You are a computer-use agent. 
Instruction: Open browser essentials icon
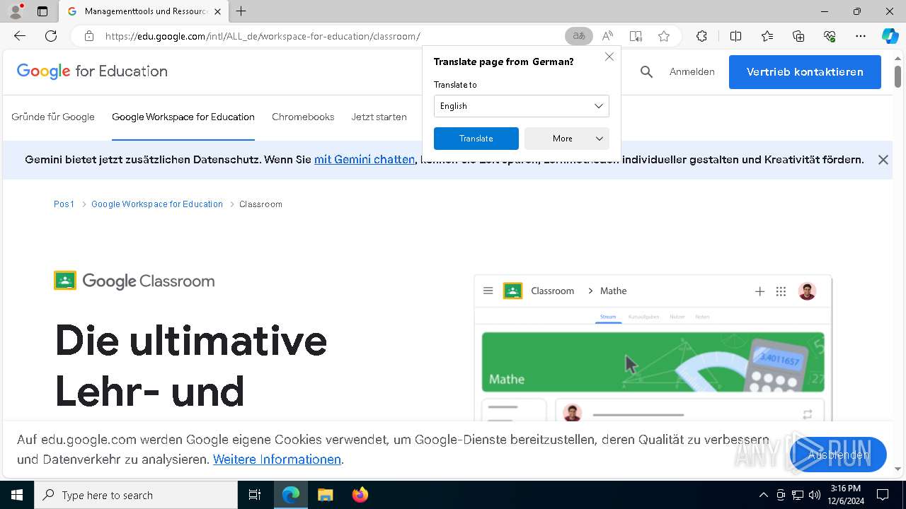tap(830, 36)
